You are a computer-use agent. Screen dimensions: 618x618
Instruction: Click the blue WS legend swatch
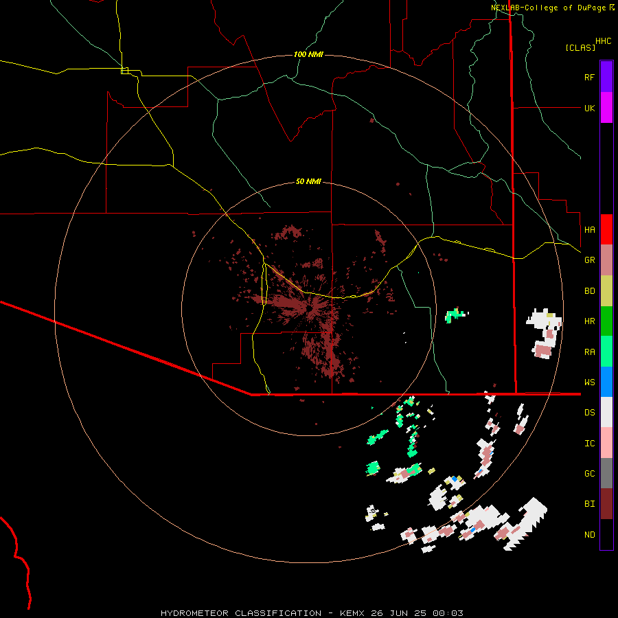606,382
